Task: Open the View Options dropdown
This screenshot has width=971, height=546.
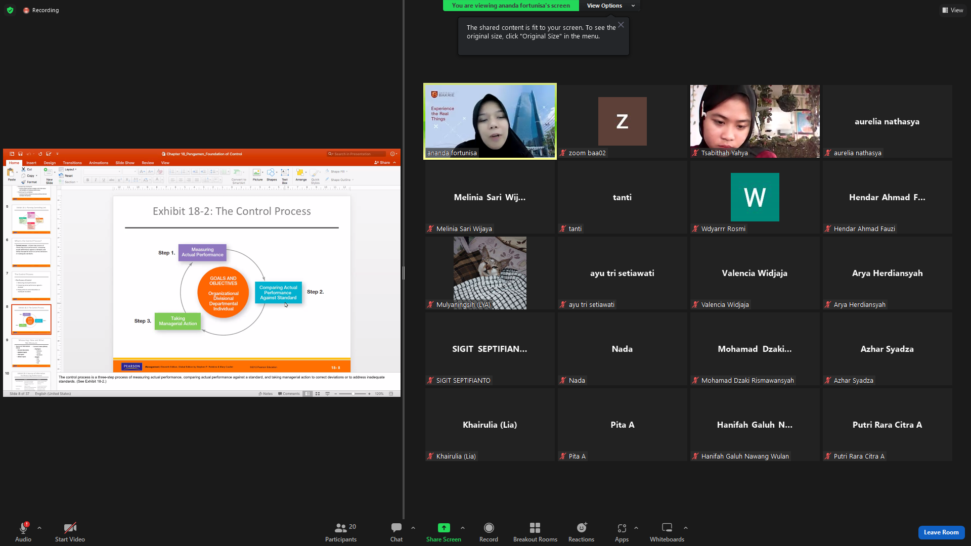Action: 610,6
